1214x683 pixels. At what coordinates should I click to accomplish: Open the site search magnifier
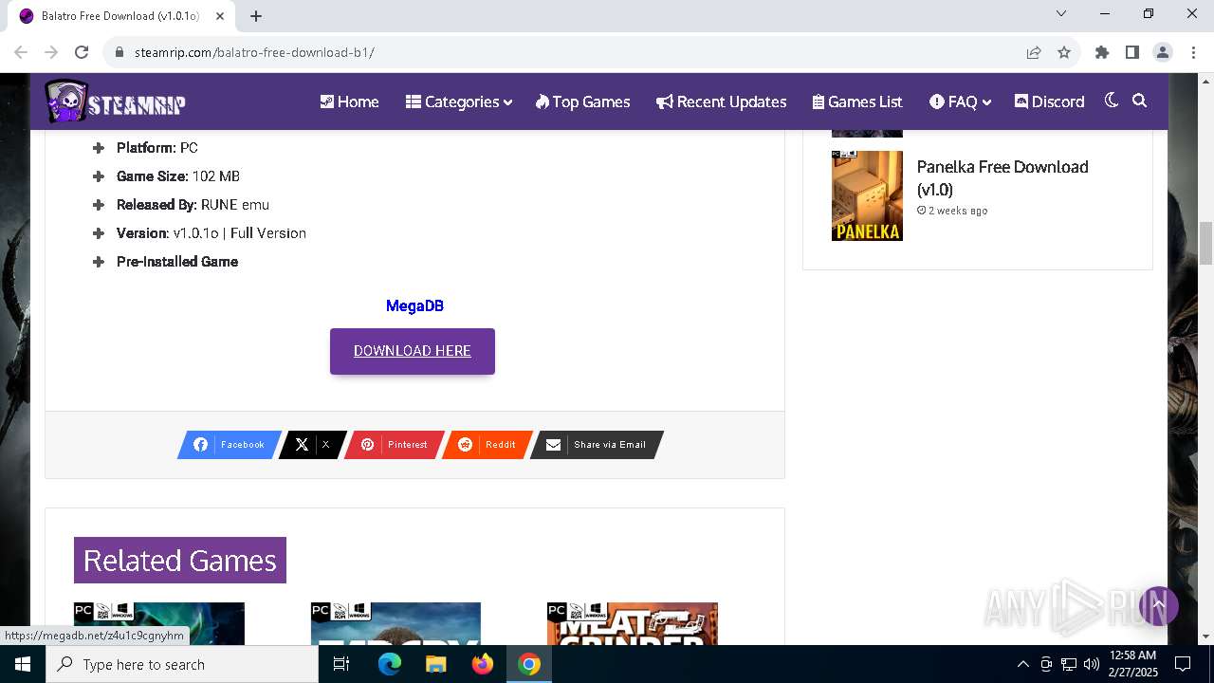tap(1140, 101)
